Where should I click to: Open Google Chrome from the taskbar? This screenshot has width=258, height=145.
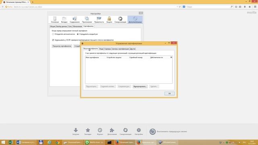click(58, 142)
